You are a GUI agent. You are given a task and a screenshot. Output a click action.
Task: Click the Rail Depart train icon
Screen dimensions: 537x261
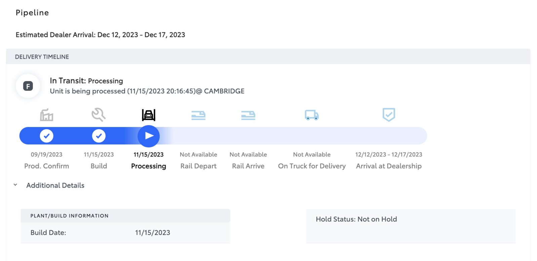(198, 115)
